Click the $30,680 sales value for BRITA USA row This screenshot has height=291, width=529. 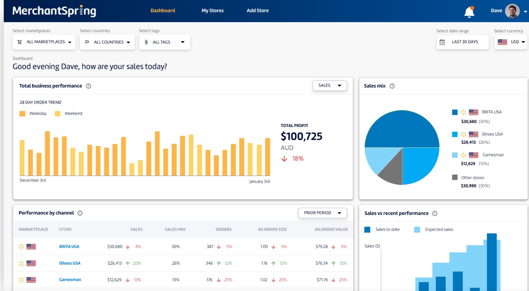115,247
